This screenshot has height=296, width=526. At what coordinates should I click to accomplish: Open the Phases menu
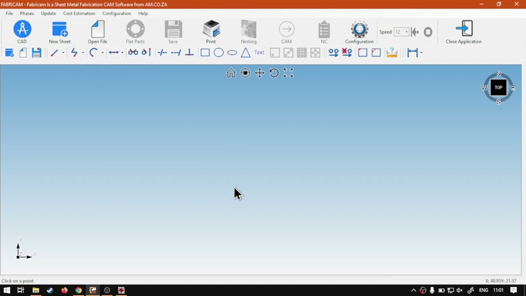pos(27,13)
